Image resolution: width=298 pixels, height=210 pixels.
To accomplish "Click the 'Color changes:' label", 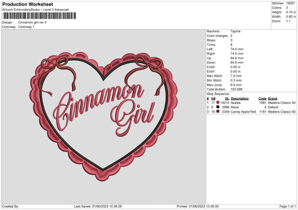I will pyautogui.click(x=218, y=36).
